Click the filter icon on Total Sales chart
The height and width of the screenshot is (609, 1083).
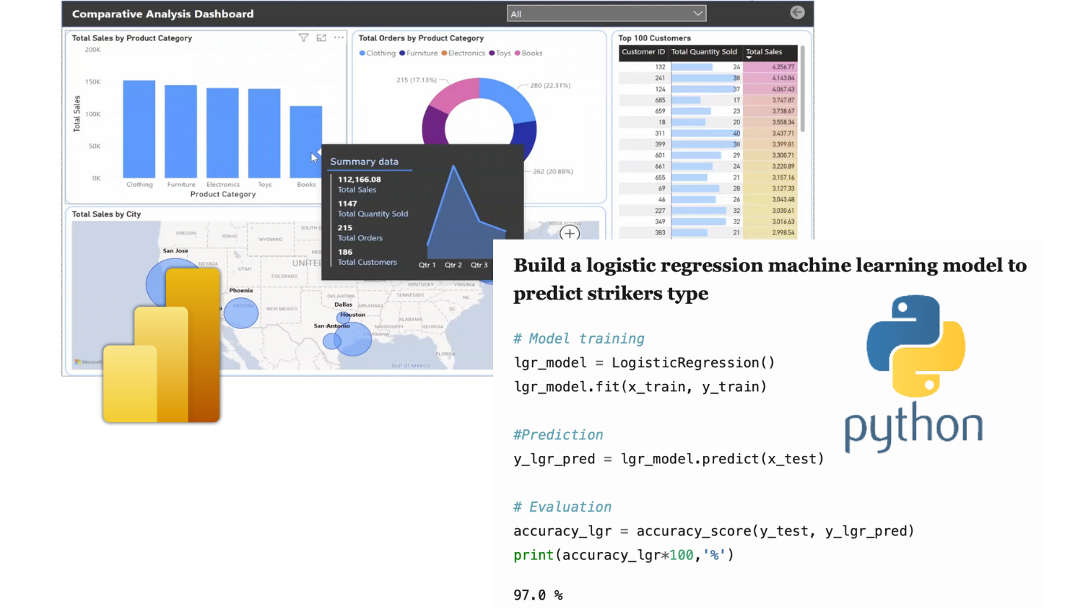pos(303,38)
